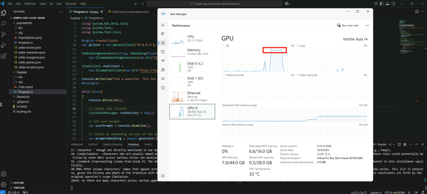
Task: Open the Search view in VS Code
Action: pyautogui.click(x=4, y=24)
